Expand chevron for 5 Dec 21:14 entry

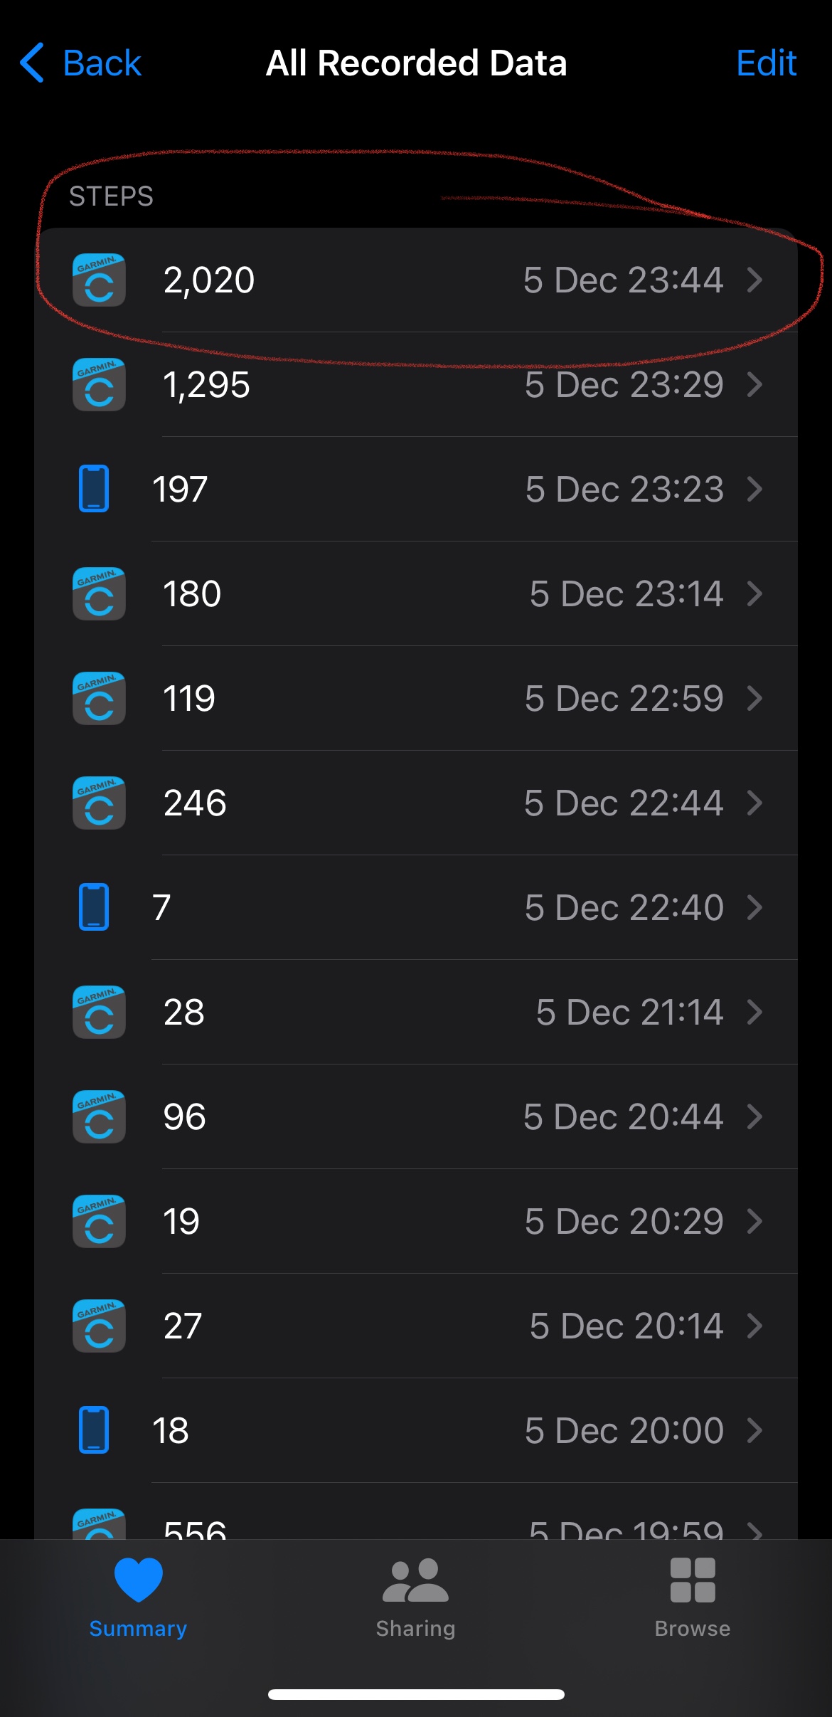point(754,1013)
